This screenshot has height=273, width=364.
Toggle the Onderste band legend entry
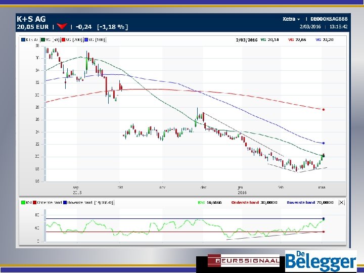tap(48, 202)
